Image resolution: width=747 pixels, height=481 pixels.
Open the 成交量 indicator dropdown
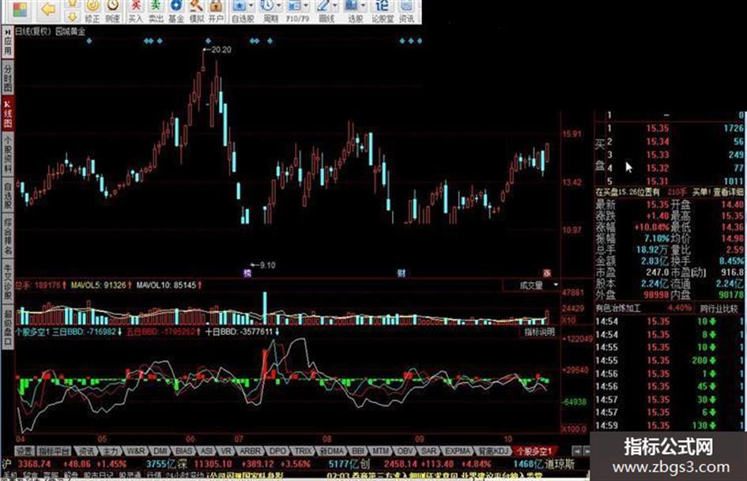tap(531, 285)
